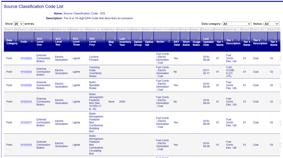Sort by Tier 1 Description column
283x158 pixels.
232,42
